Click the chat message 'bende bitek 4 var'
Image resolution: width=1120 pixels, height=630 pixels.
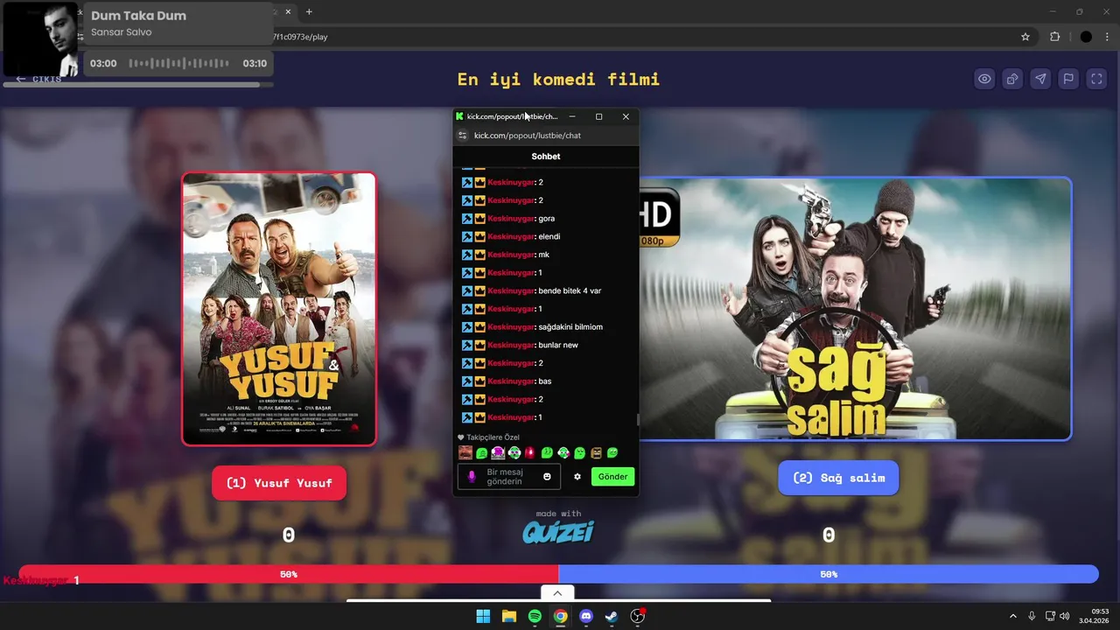point(570,290)
